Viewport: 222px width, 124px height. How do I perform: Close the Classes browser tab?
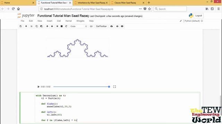[143, 3]
